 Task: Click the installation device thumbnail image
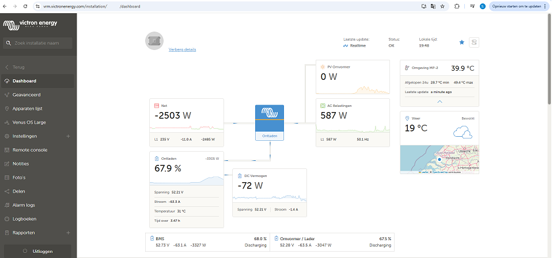point(154,41)
